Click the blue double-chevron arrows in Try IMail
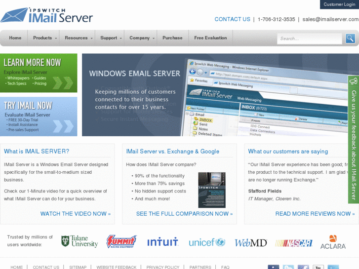Image resolution: width=359 pixels, height=269 pixels. 63,126
